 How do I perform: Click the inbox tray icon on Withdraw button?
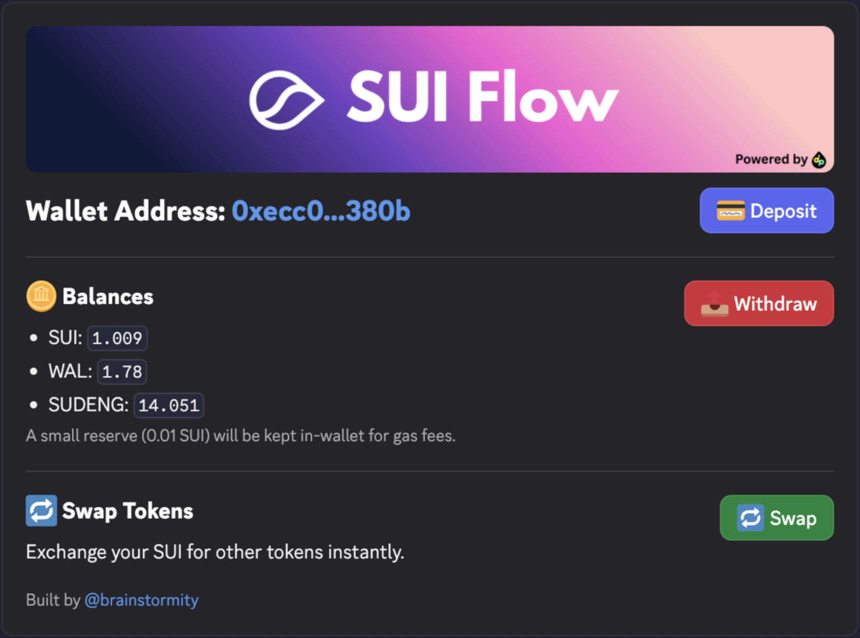[714, 303]
